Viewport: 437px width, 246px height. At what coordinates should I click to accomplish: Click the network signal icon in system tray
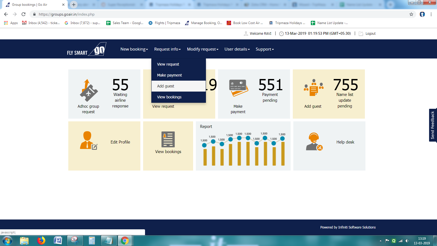click(400, 241)
